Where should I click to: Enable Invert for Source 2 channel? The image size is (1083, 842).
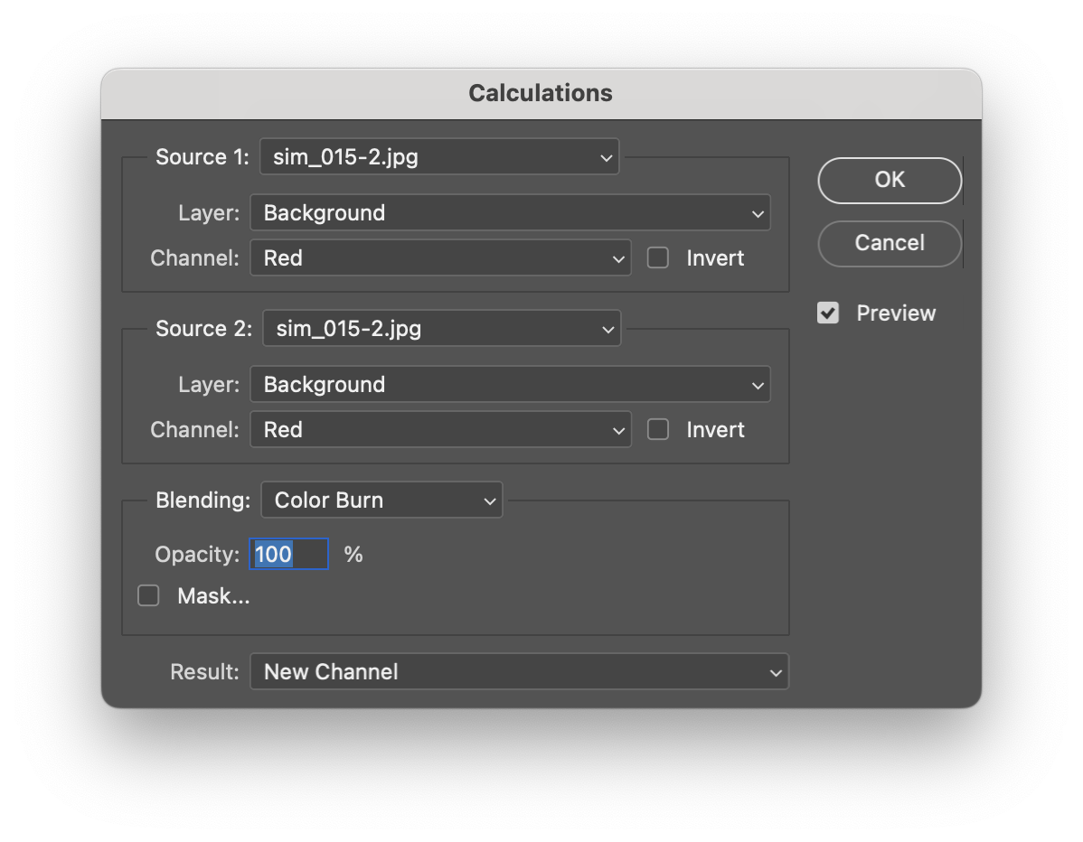point(657,429)
